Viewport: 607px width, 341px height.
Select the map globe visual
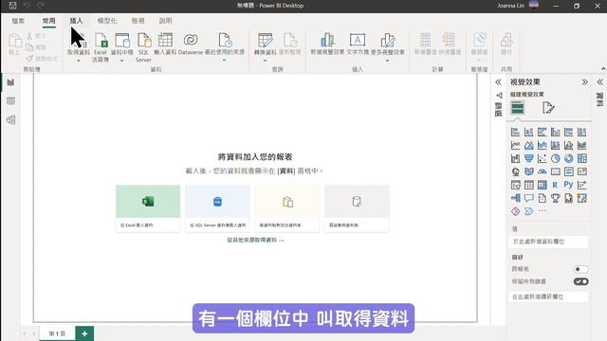pos(515,171)
